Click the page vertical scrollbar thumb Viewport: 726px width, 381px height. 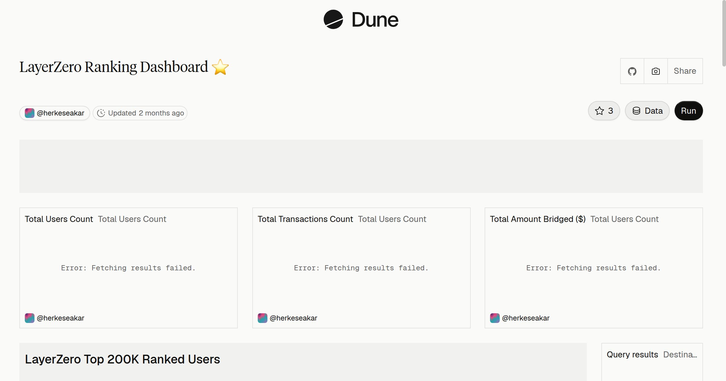click(724, 34)
